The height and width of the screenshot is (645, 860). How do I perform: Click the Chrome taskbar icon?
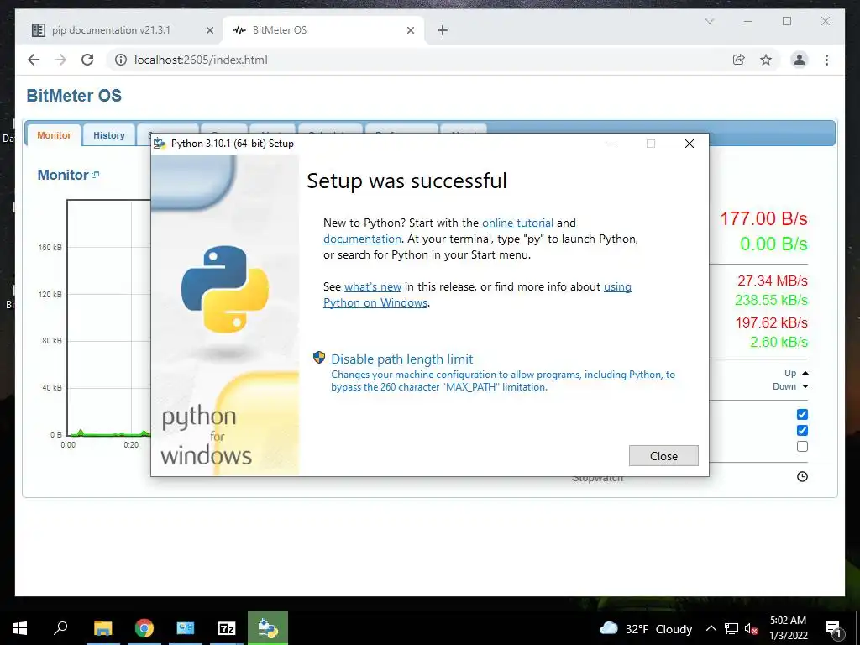144,628
